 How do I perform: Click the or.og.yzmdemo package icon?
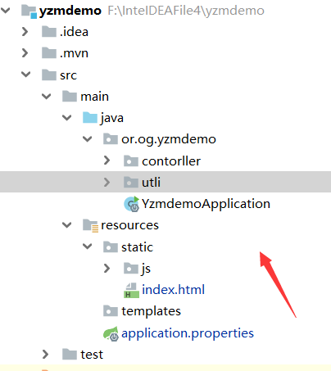coord(111,139)
